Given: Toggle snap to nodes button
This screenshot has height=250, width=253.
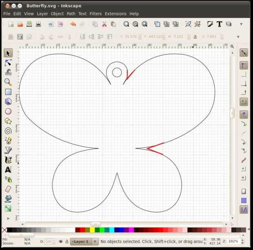Looking at the screenshot, I should pyautogui.click(x=244, y=114).
